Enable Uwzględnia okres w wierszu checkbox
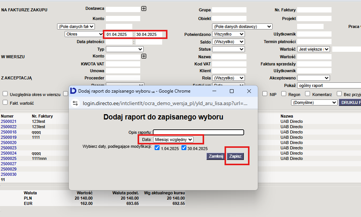 [x=5, y=94]
